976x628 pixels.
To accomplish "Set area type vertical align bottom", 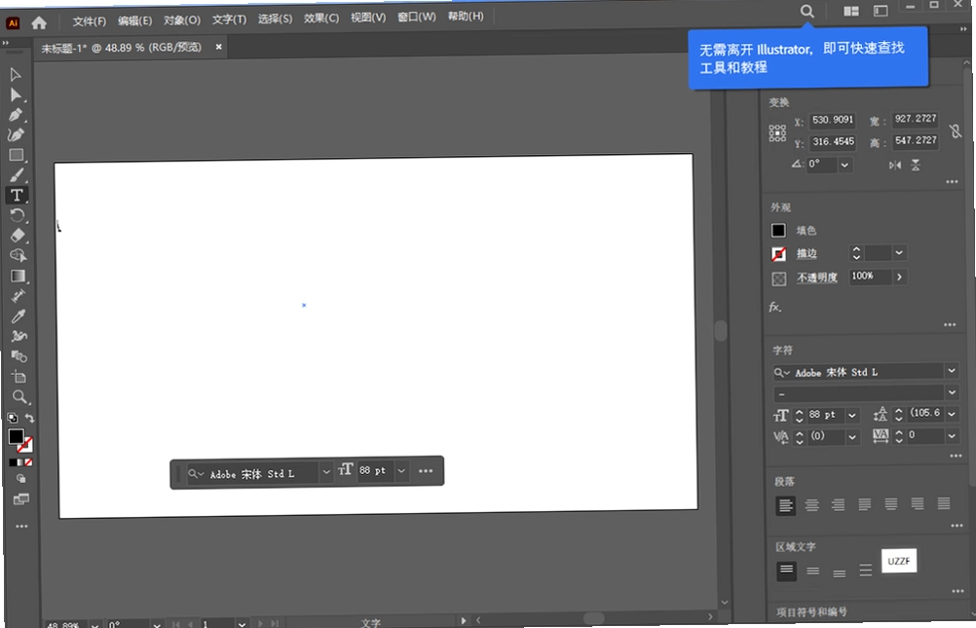I will pos(839,573).
